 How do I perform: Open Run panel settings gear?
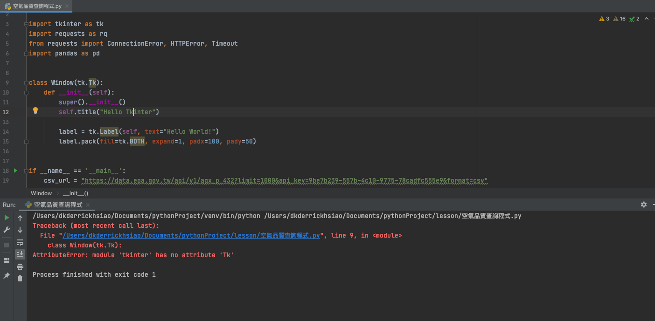tap(644, 205)
